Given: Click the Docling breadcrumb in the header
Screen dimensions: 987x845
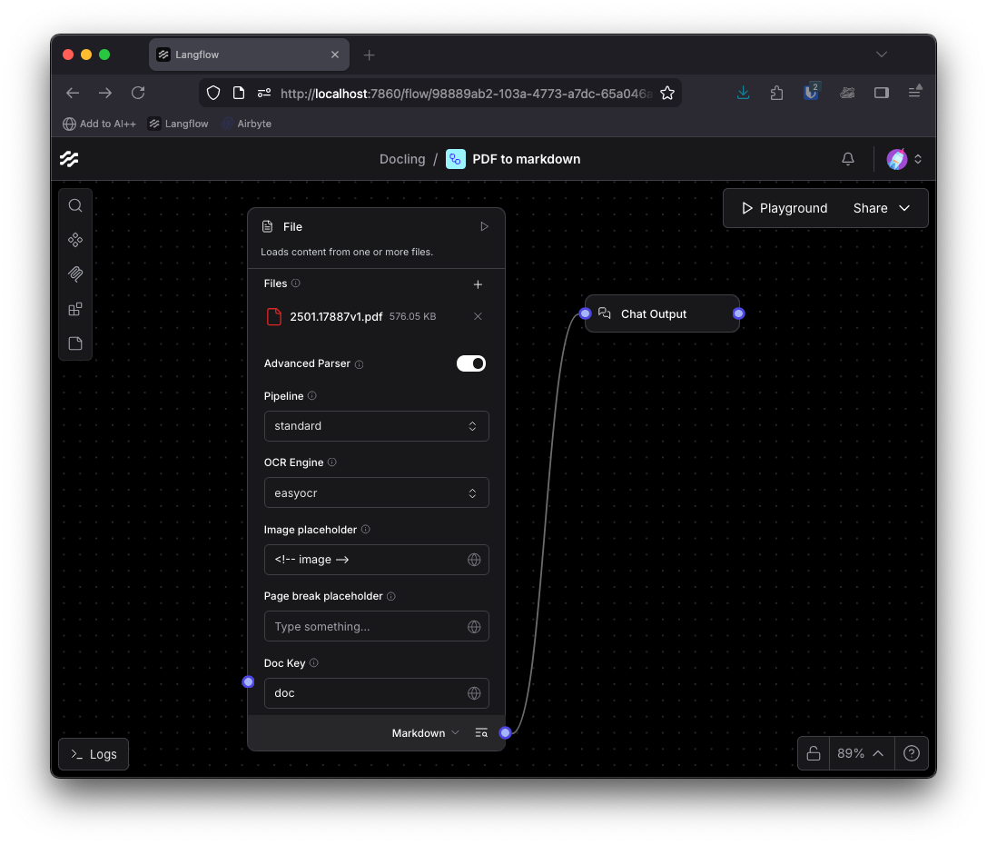Looking at the screenshot, I should point(402,159).
